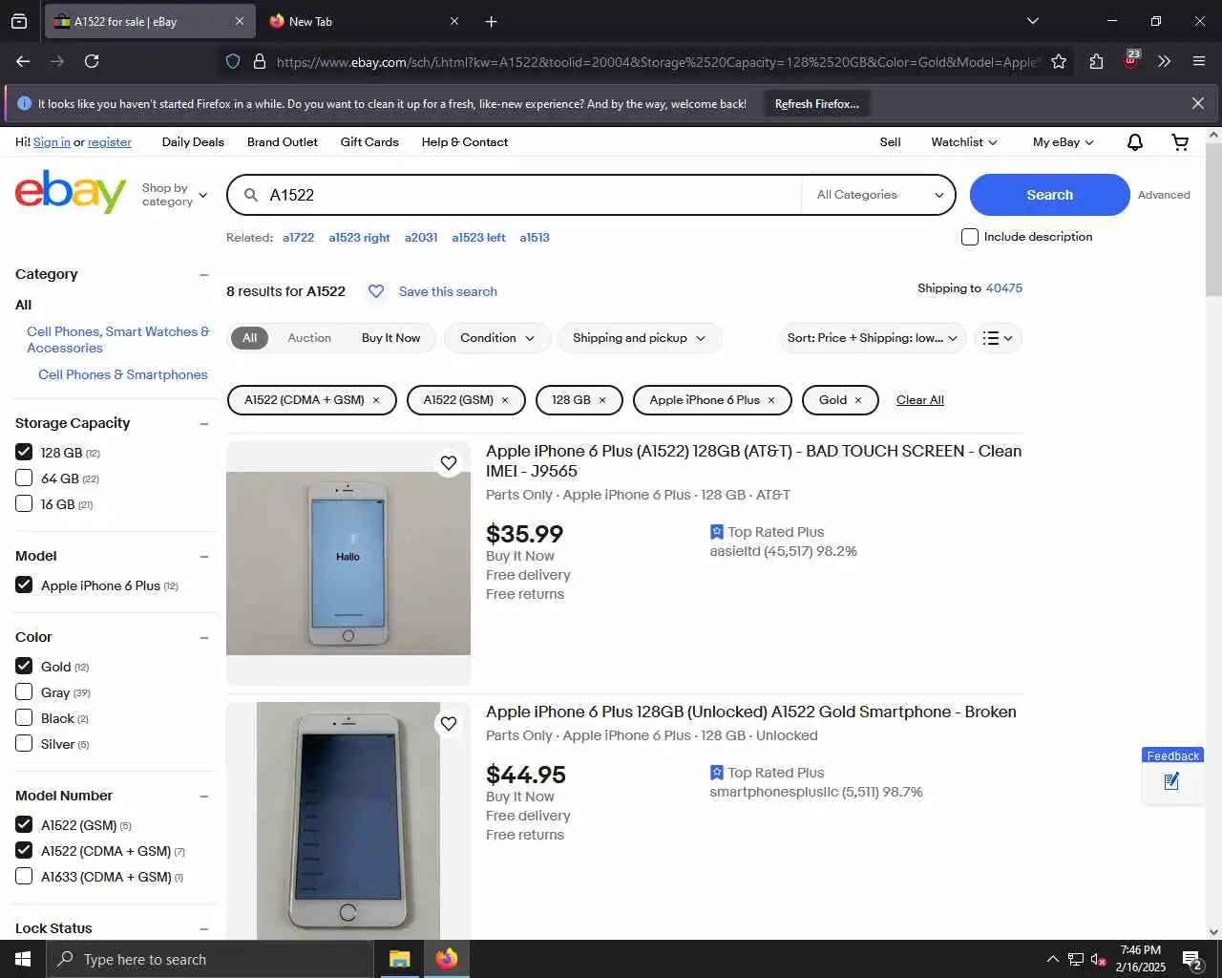Check the 64 GB storage checkbox
Screen dimensions: 1222x978
(24, 478)
